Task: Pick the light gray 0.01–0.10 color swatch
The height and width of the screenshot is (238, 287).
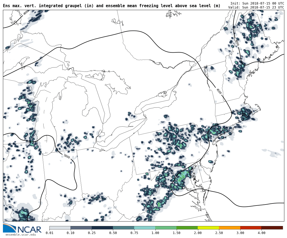Action: click(x=60, y=228)
